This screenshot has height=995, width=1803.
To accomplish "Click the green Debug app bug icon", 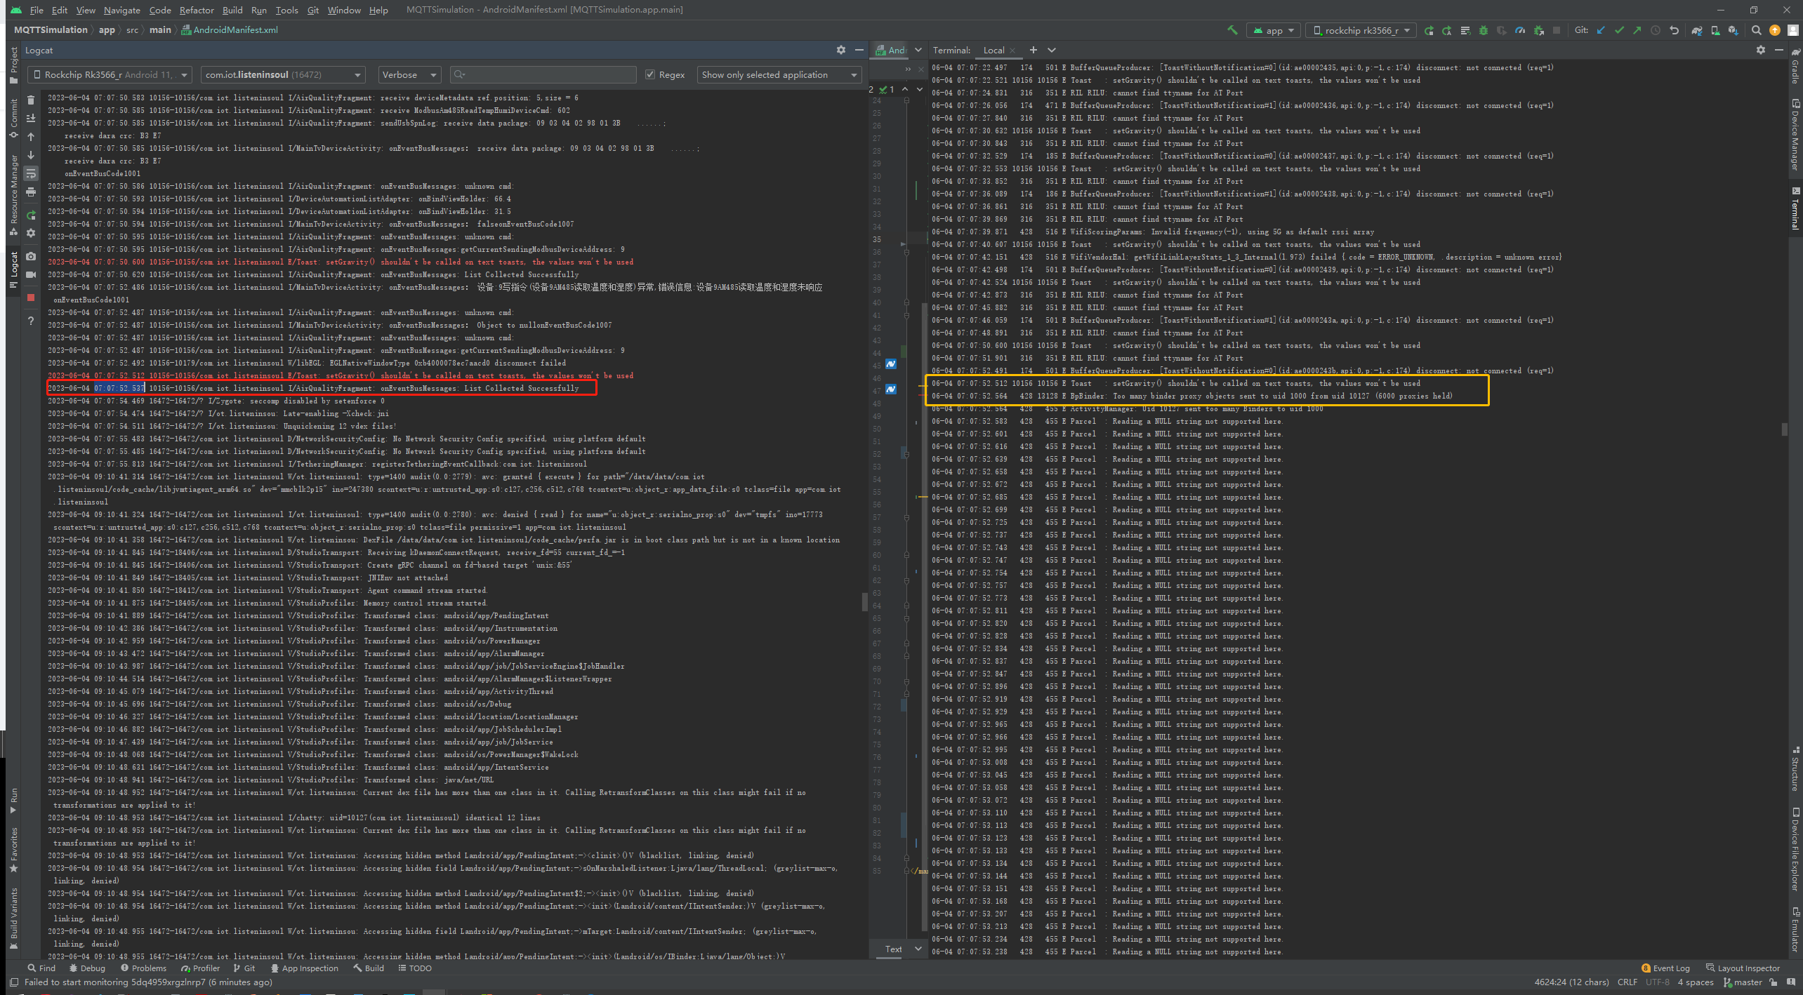I will [1484, 30].
